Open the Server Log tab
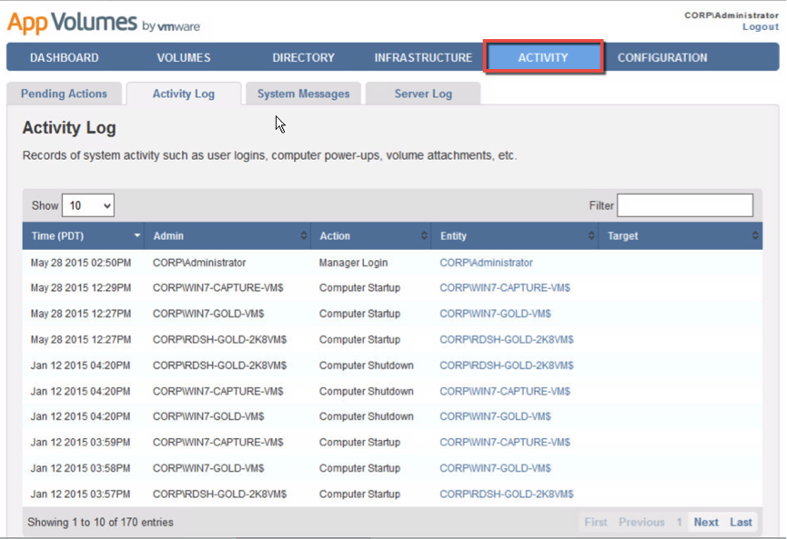The image size is (787, 539). [x=423, y=94]
